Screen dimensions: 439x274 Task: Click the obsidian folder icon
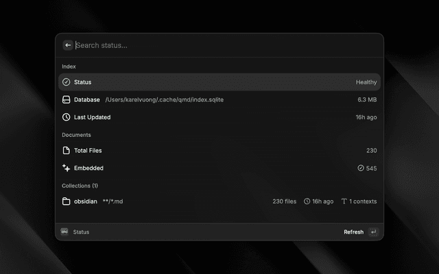pos(67,201)
